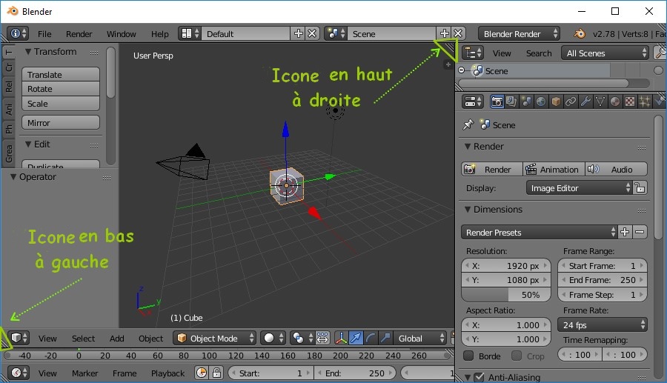Screen dimensions: 667x383
Task: Add a new screen layout
Action: (x=299, y=33)
